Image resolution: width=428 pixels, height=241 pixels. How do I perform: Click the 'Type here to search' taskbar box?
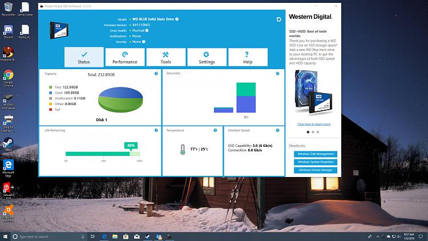[49, 236]
